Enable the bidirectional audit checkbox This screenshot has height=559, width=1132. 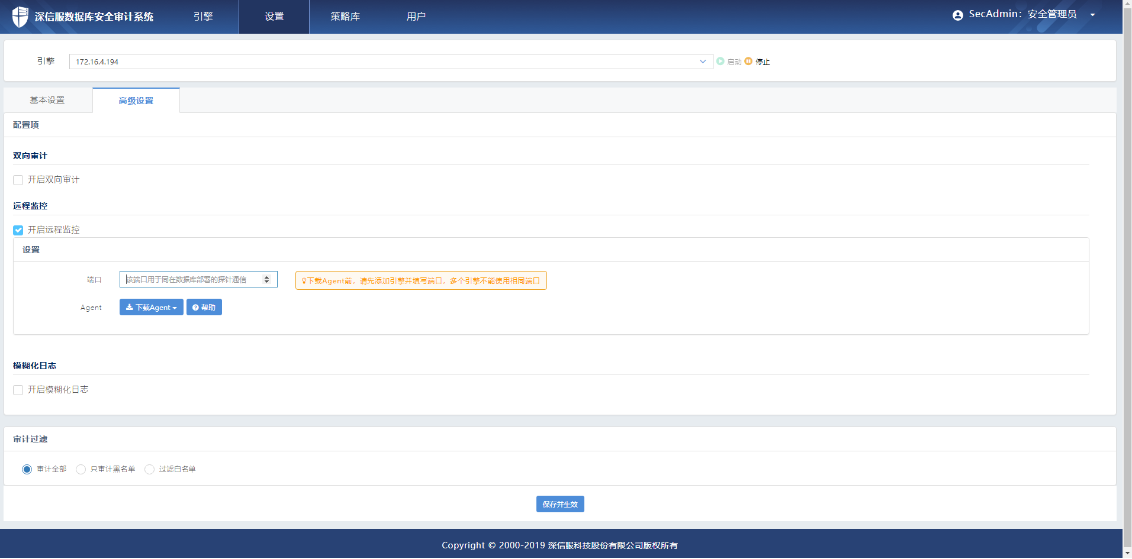[x=18, y=180]
